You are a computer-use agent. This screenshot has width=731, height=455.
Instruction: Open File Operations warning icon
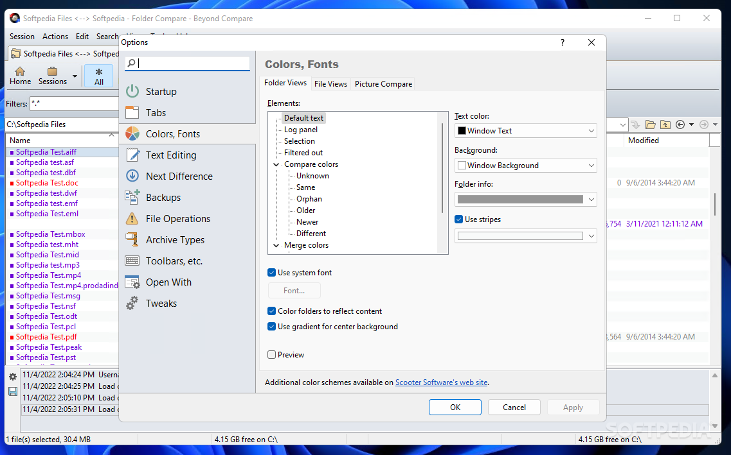[x=132, y=219]
